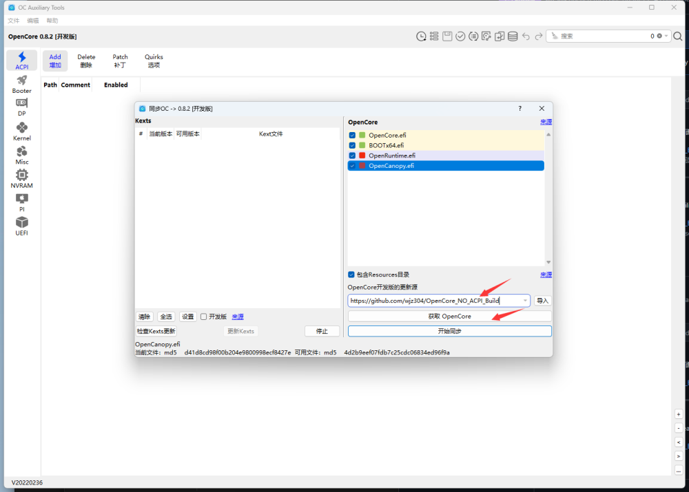This screenshot has height=492, width=689.
Task: Open the 文件 menu
Action: point(14,21)
